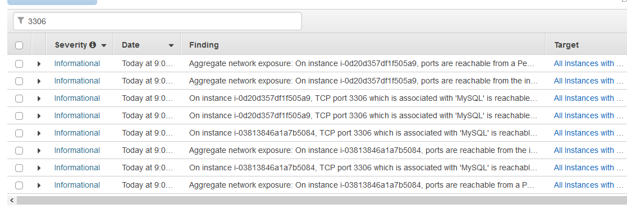Expand the third row MySQL port finding
Viewport: 627px width, 214px height.
pos(39,99)
